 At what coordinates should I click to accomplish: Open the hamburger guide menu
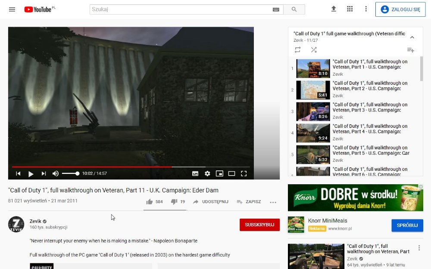(x=12, y=9)
